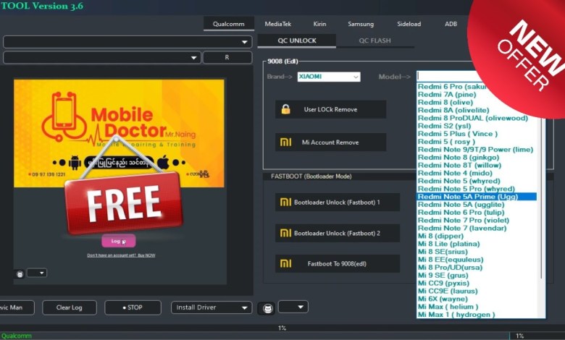
Task: Switch to the Kirin tab
Action: (x=319, y=24)
